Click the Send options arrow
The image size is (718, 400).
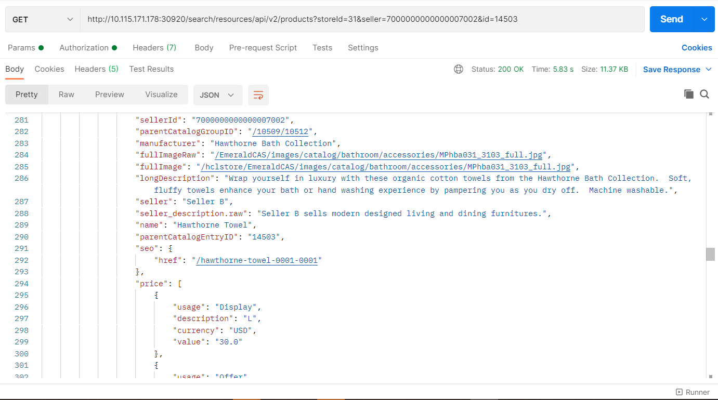(x=704, y=19)
